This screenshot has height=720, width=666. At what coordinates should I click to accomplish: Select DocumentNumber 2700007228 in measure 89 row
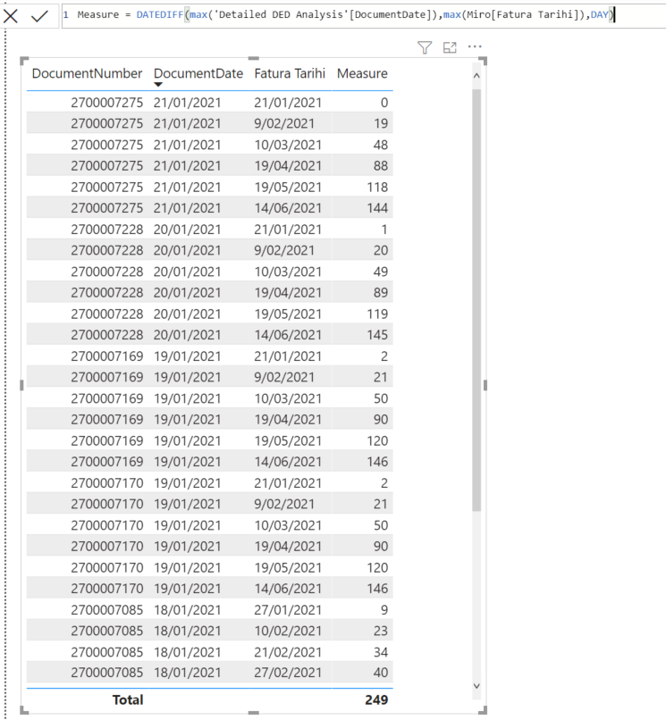coord(106,292)
